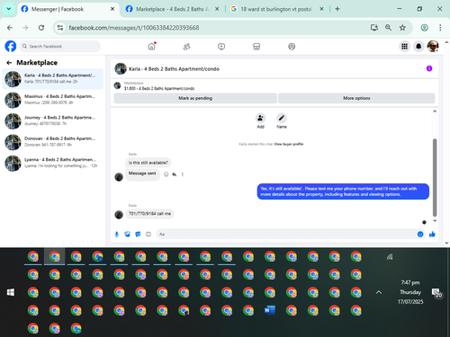Open the notifications bell icon
Screen dimensions: 450x337
tap(418, 47)
